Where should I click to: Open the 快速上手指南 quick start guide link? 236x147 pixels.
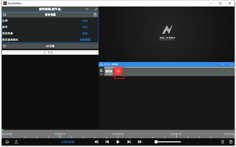click(167, 38)
